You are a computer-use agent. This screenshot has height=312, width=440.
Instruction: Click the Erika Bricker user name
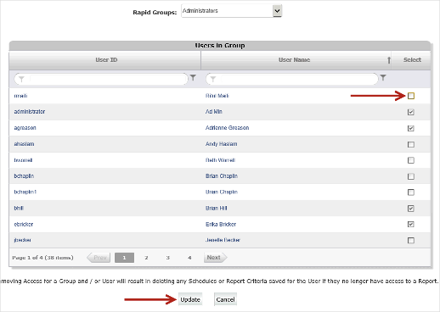pos(221,225)
